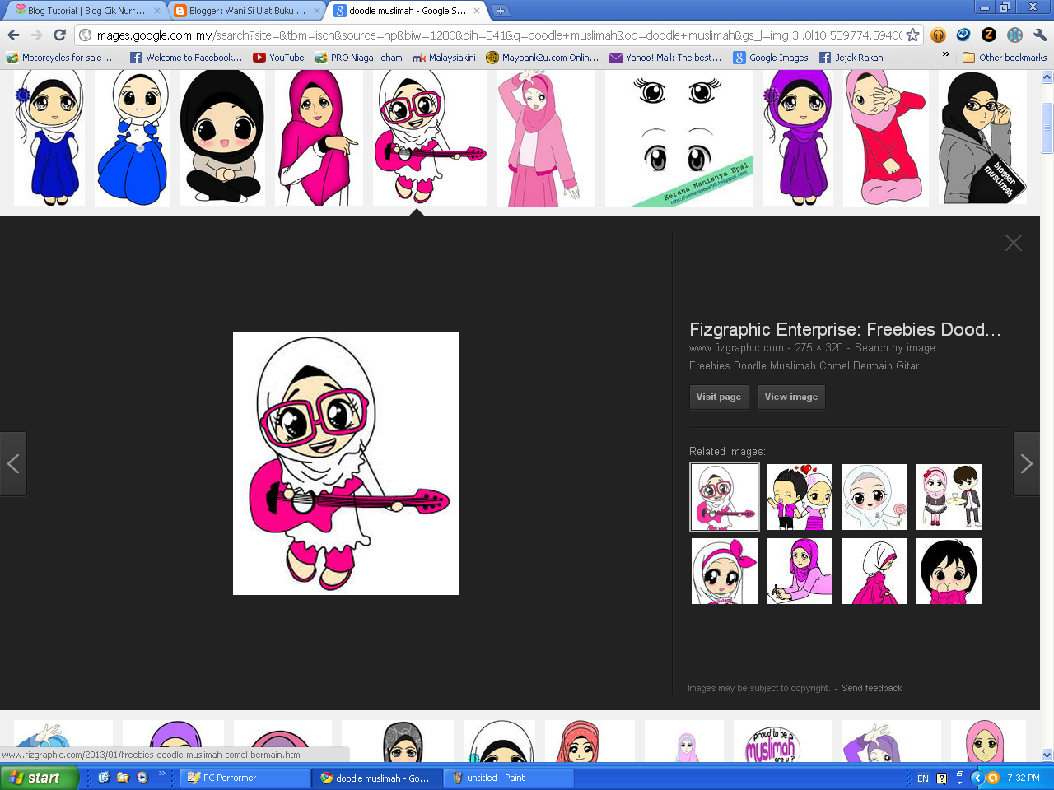Click the orange headphones extension icon

938,35
